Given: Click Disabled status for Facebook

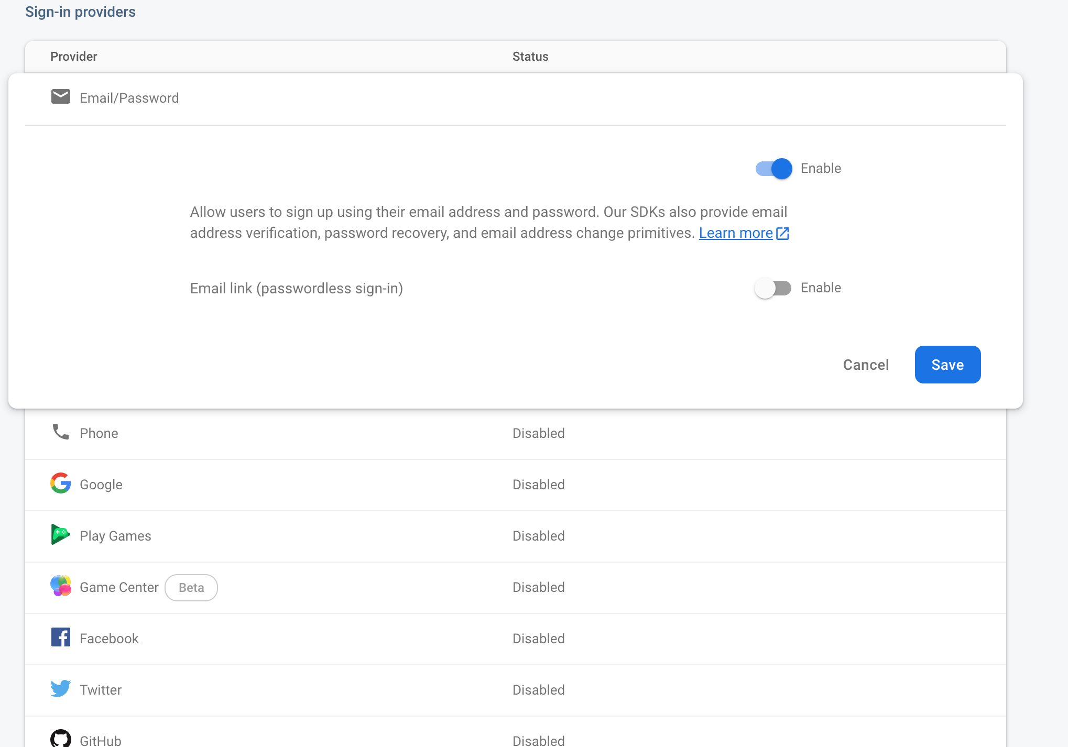Looking at the screenshot, I should coord(538,639).
